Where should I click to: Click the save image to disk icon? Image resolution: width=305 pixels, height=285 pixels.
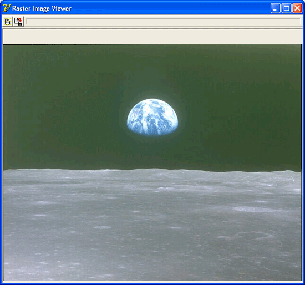pos(18,22)
